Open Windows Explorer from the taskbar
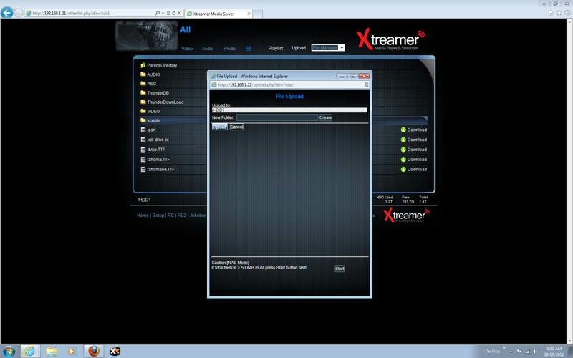The width and height of the screenshot is (573, 358). pos(51,352)
